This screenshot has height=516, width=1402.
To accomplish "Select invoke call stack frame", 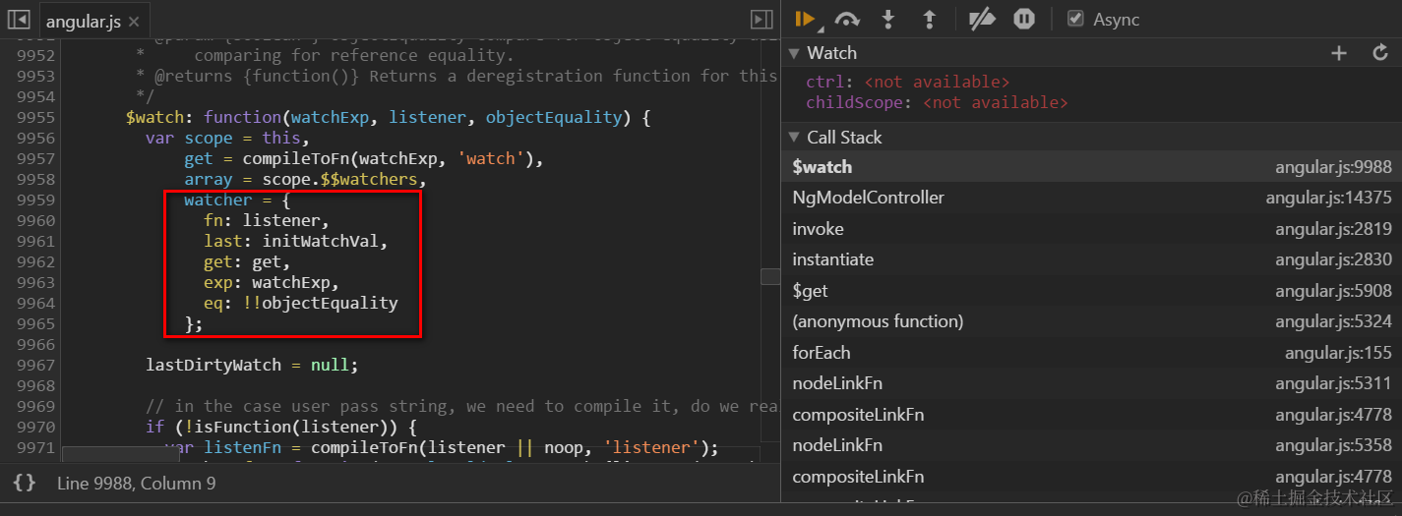I will (x=1091, y=229).
